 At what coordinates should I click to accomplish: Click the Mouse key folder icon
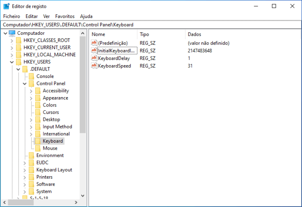[38, 148]
